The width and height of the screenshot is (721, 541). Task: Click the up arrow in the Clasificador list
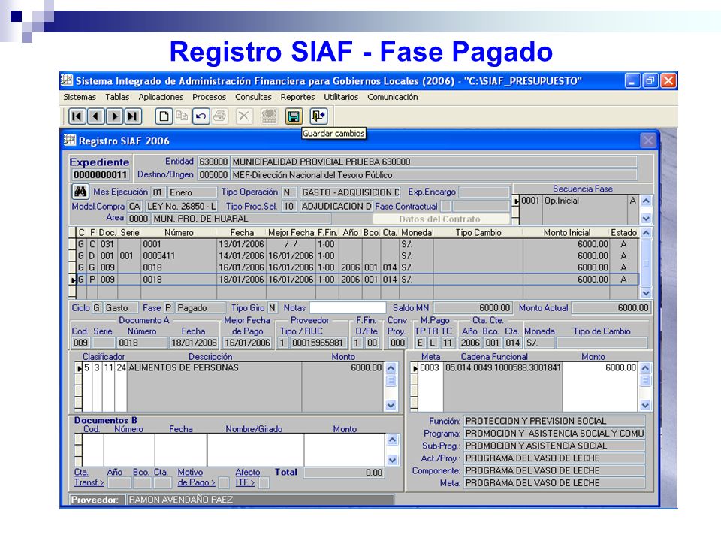tap(391, 368)
